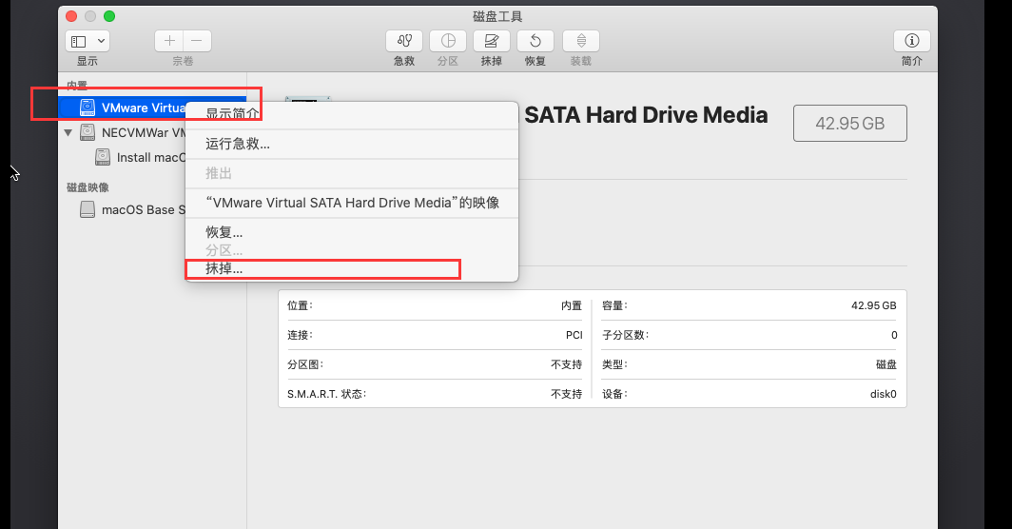The width and height of the screenshot is (1012, 529).
Task: Click the disk0 device value
Action: (883, 394)
